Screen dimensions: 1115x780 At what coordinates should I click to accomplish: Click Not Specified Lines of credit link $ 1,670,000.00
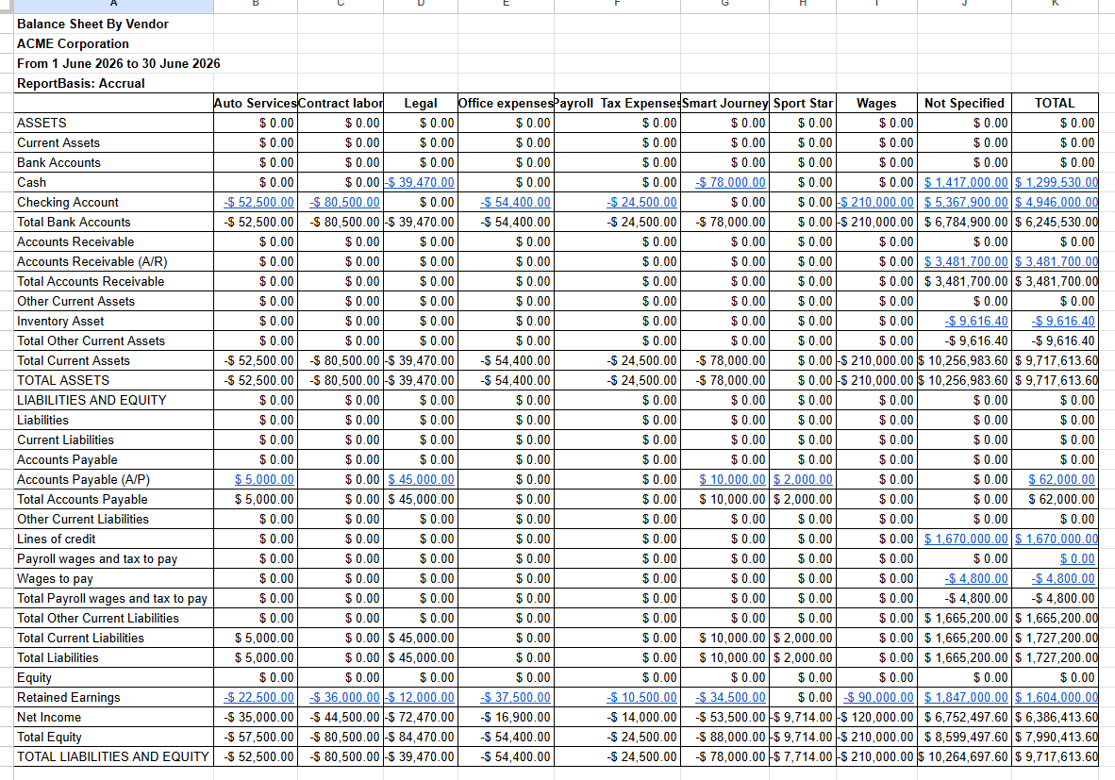point(966,539)
